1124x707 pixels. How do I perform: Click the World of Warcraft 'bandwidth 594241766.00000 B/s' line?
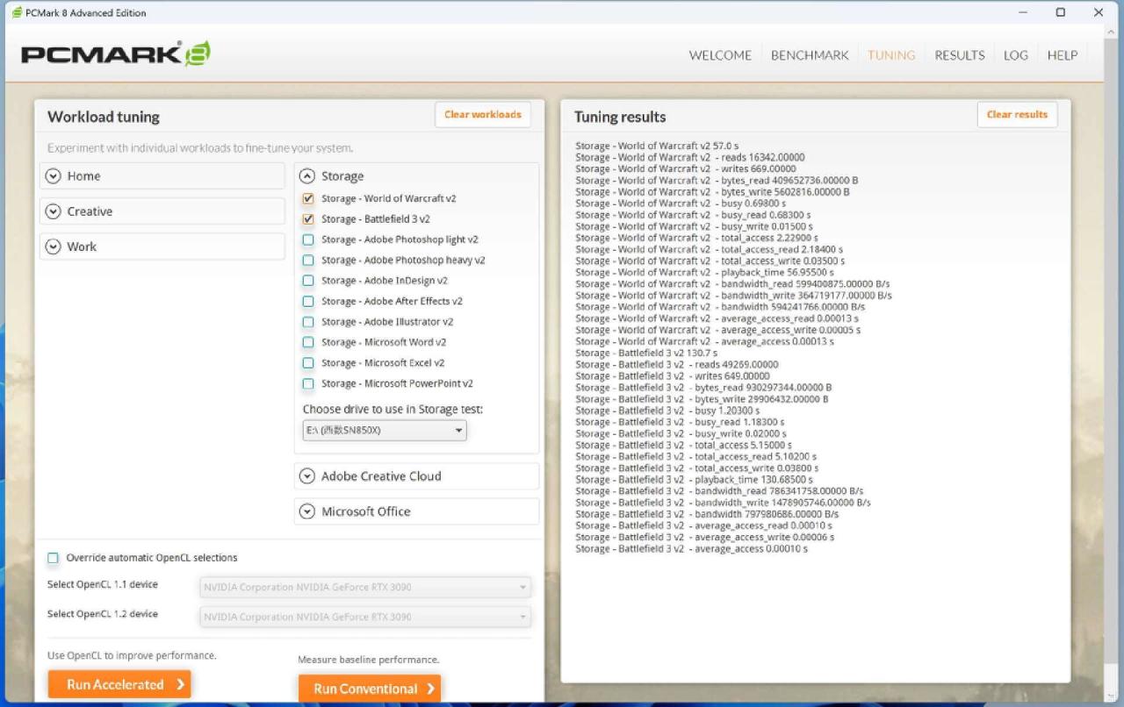tap(720, 307)
